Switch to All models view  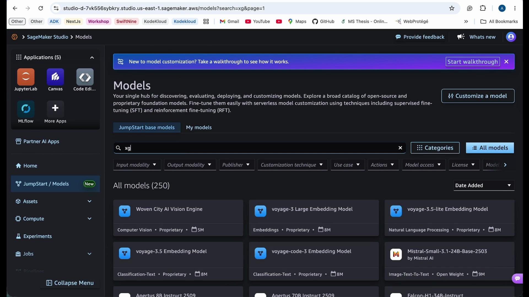click(490, 148)
